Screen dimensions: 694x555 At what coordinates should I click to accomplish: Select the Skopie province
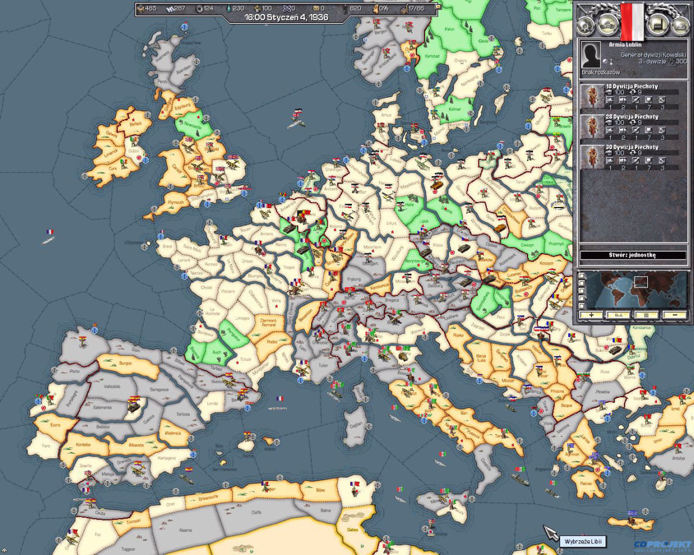tap(566, 405)
